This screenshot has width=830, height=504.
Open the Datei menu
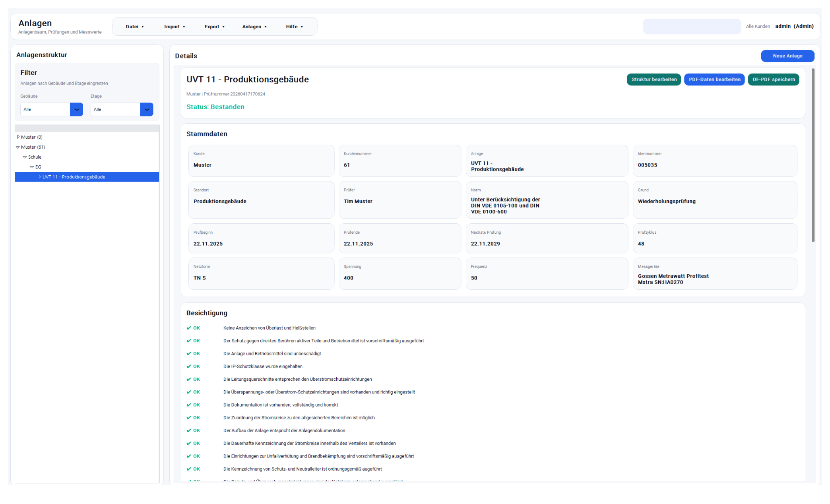pyautogui.click(x=134, y=27)
